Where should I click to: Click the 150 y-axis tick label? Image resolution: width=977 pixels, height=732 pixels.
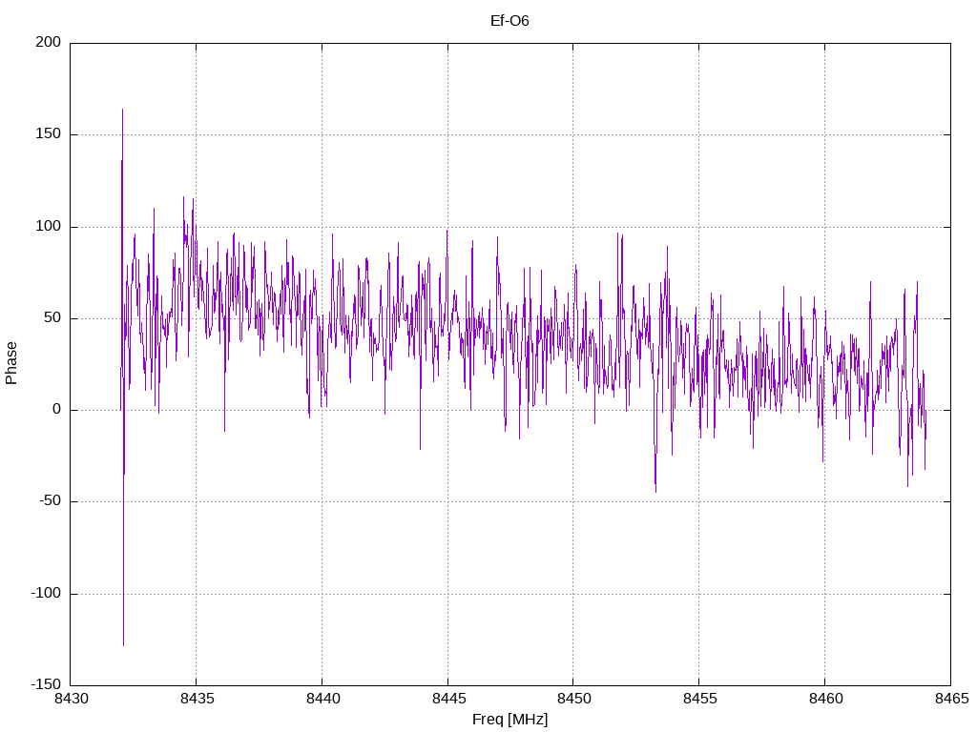[x=49, y=133]
